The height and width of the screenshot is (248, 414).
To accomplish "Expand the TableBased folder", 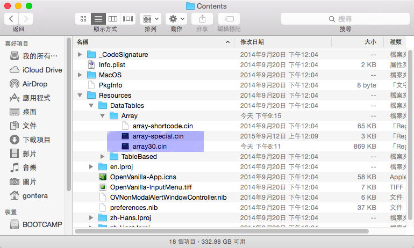I will (x=103, y=157).
